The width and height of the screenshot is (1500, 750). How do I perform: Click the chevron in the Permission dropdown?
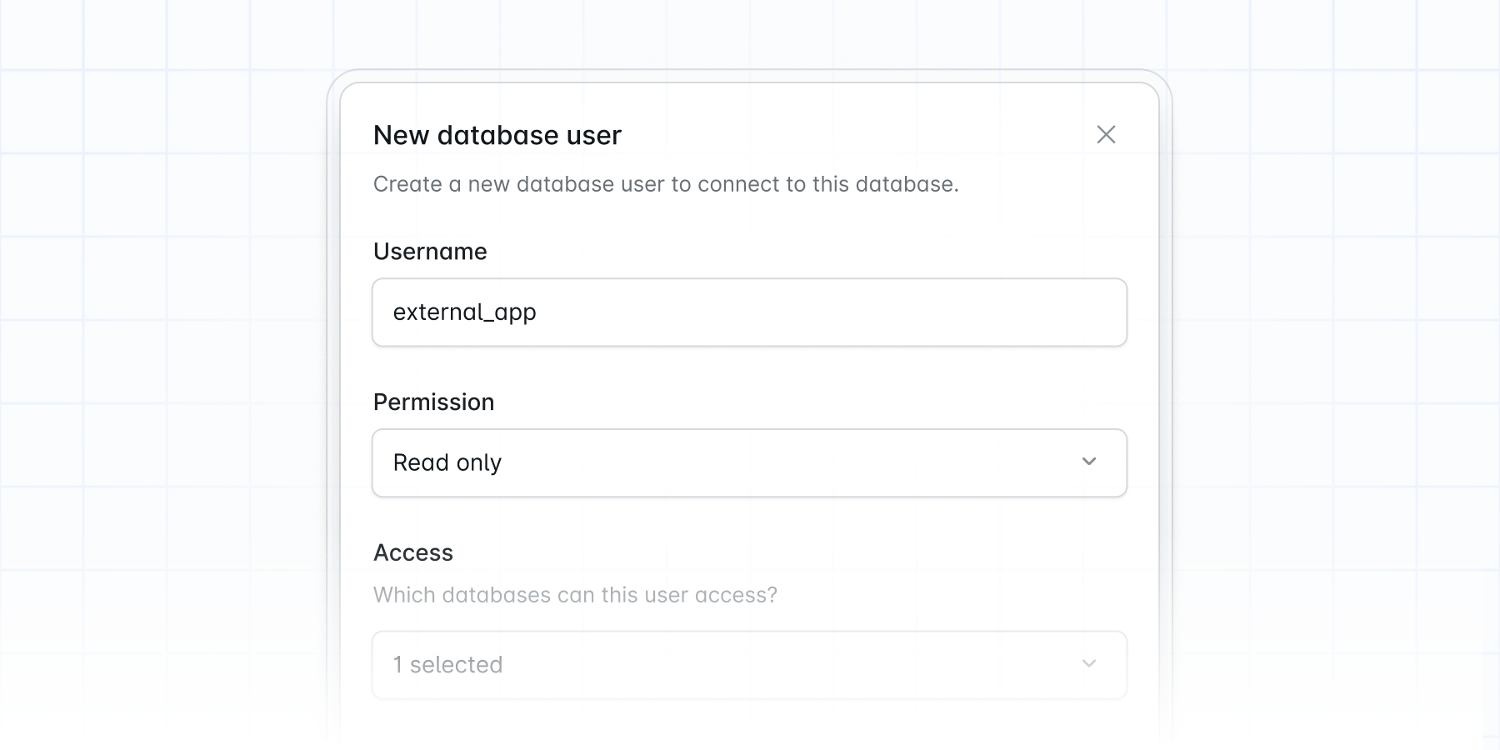point(1088,462)
